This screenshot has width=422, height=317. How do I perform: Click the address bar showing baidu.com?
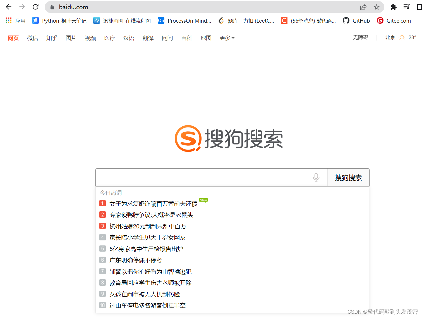(207, 7)
